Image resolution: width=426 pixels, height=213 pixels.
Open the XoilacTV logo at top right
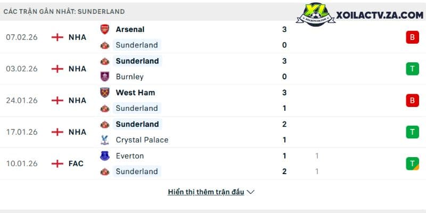tap(315, 14)
